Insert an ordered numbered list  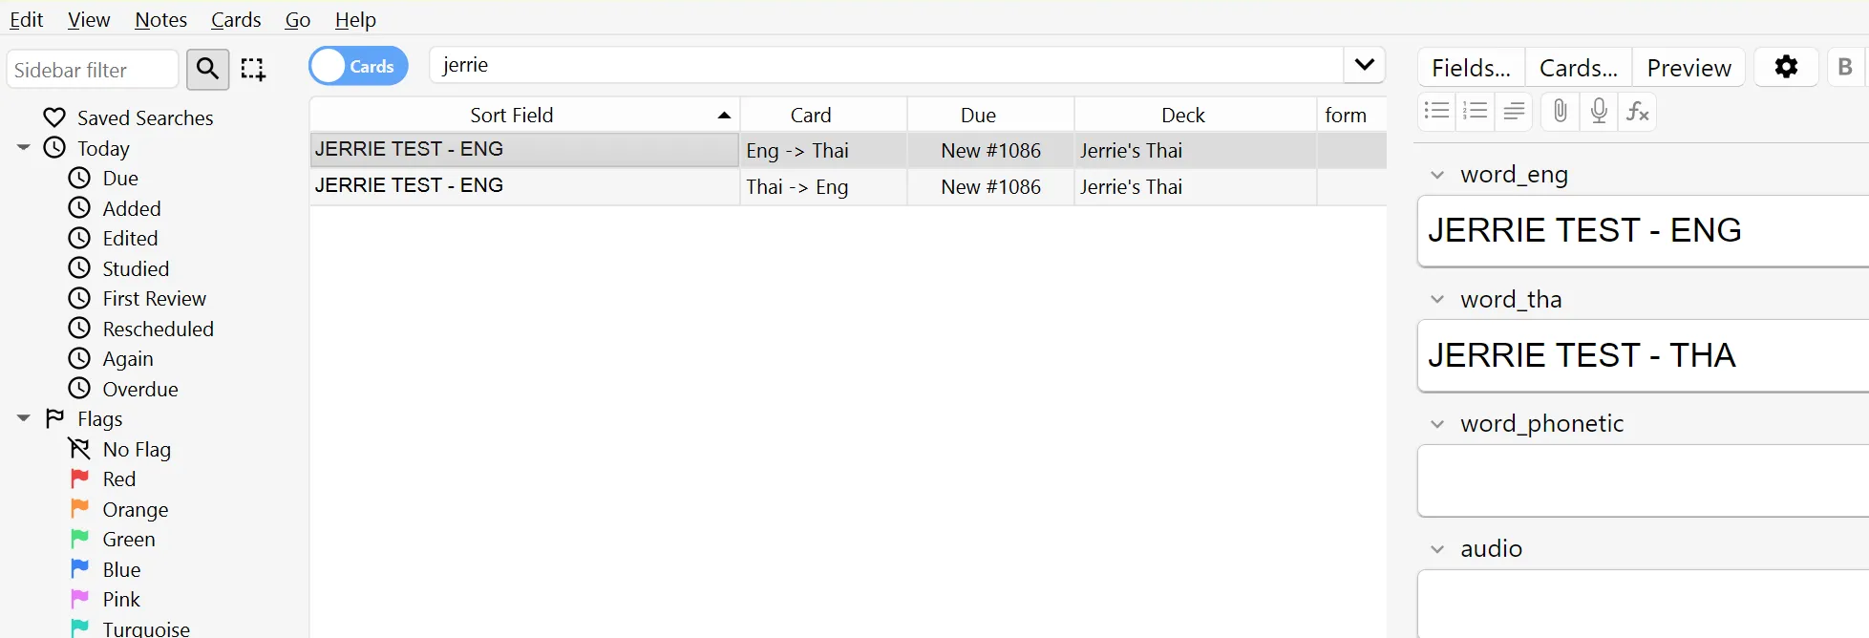pyautogui.click(x=1475, y=111)
